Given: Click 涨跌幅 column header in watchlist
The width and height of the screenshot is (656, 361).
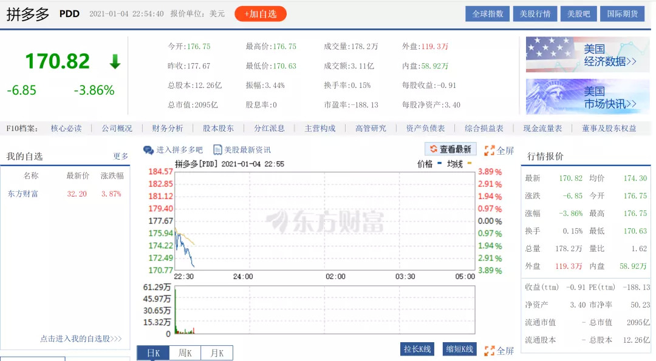Looking at the screenshot, I should click(112, 176).
